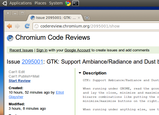Click the codereview.chromium.org address field
Image resolution: width=159 pixels, height=115 pixels.
(x=96, y=26)
